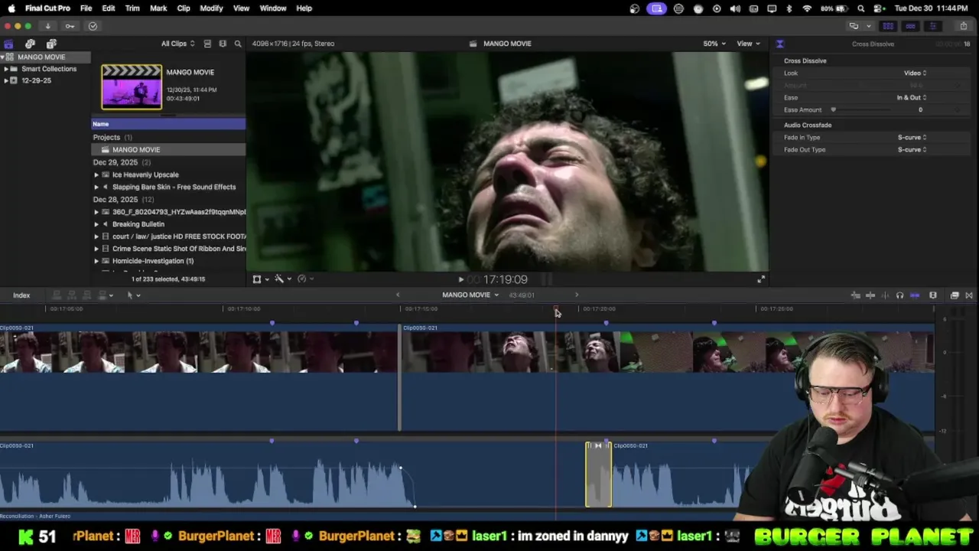This screenshot has height=551, width=979.
Task: Go back in timeline history arrow
Action: (x=397, y=295)
